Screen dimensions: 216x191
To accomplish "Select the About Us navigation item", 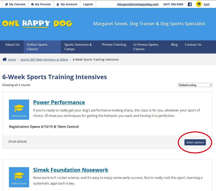I will pos(12,45).
